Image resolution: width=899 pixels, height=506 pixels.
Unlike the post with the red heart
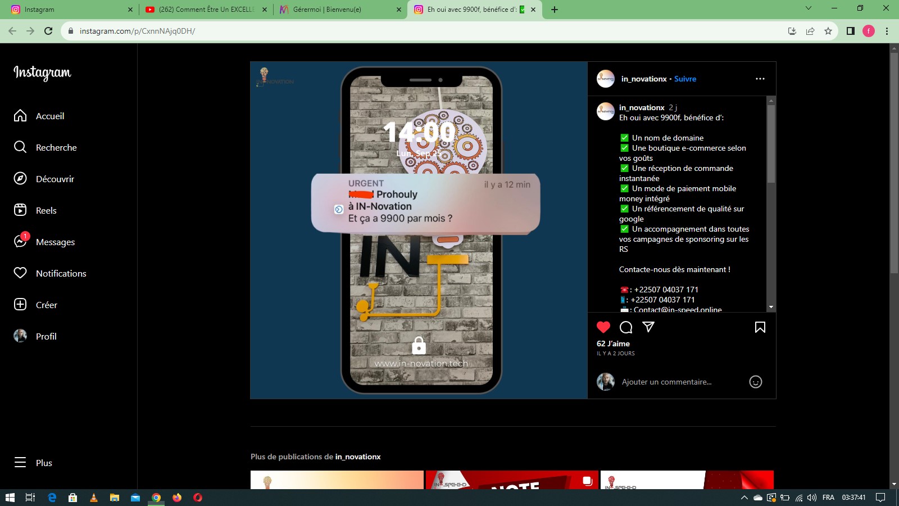603,327
